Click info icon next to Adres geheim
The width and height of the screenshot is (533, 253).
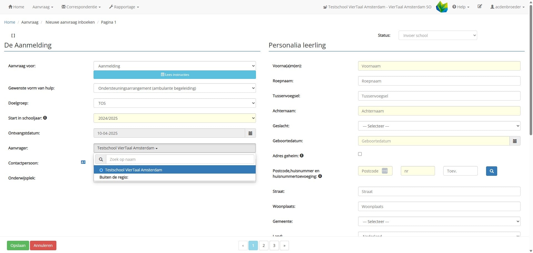pos(301,156)
